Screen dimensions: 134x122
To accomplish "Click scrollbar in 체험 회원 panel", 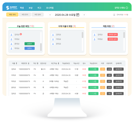I will tap(124, 35).
